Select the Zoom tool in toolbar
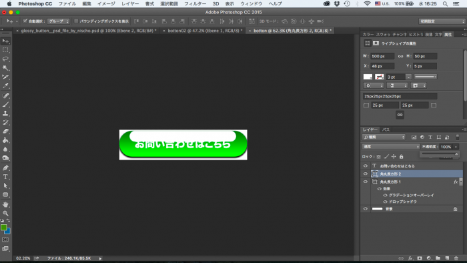The image size is (467, 263). point(5,213)
